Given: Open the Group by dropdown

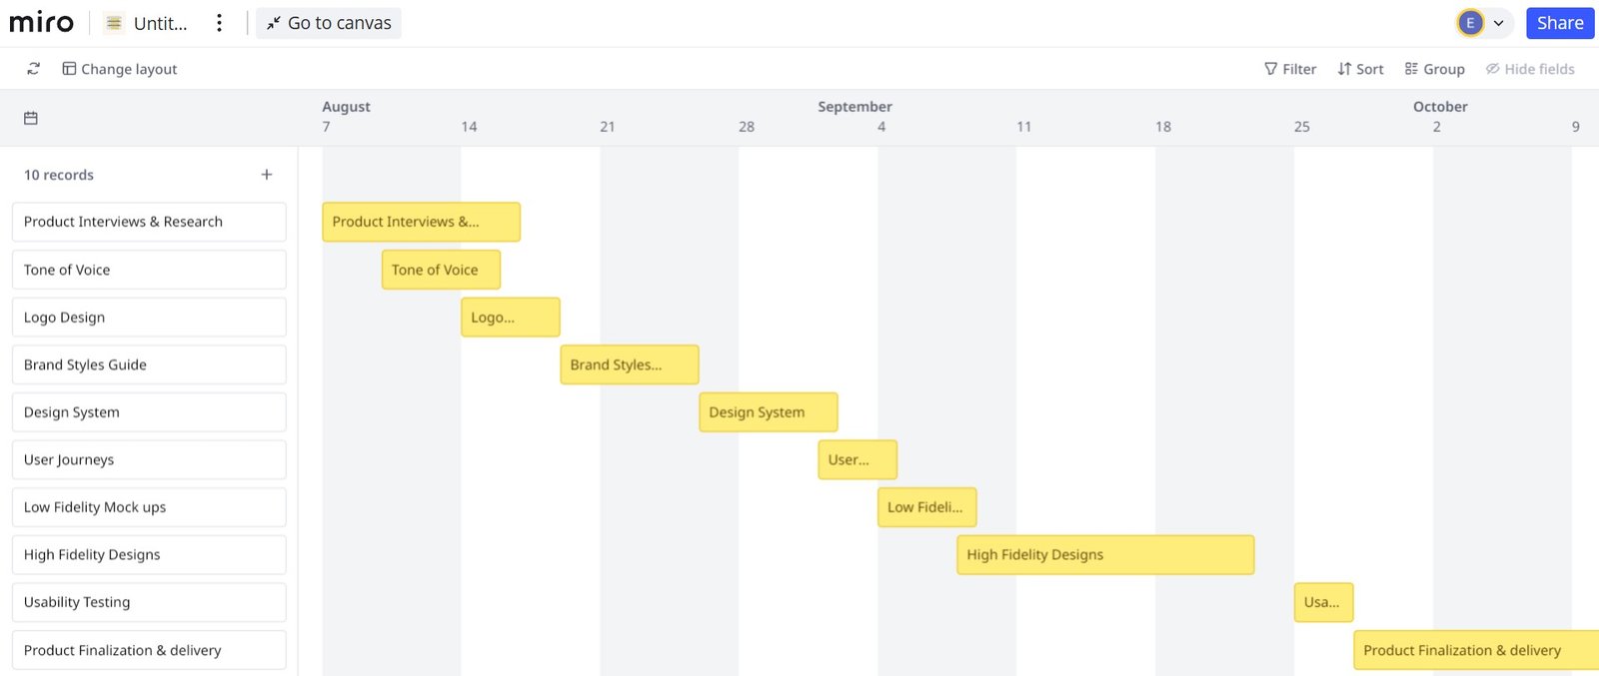Looking at the screenshot, I should 1434,69.
